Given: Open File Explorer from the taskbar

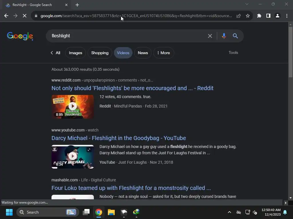Looking at the screenshot, I should coord(111,212).
